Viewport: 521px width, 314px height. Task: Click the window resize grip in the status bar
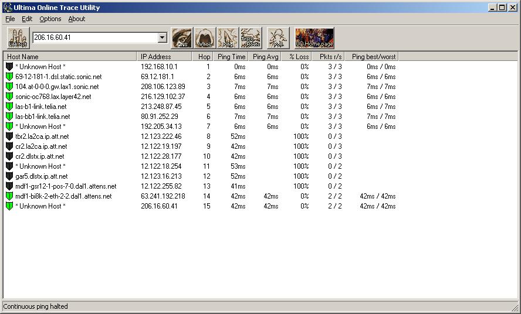pos(515,307)
